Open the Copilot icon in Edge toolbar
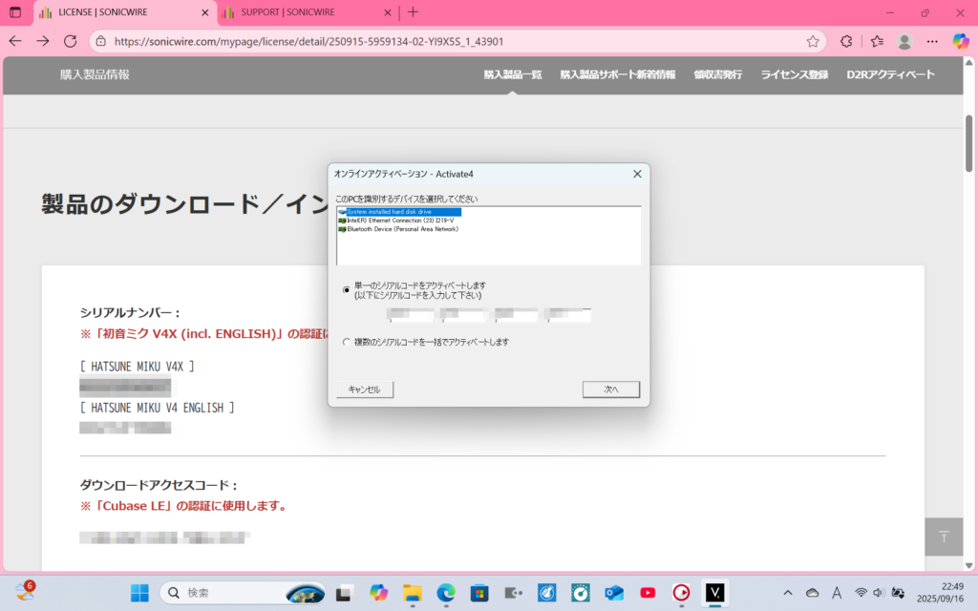This screenshot has height=611, width=978. (961, 41)
